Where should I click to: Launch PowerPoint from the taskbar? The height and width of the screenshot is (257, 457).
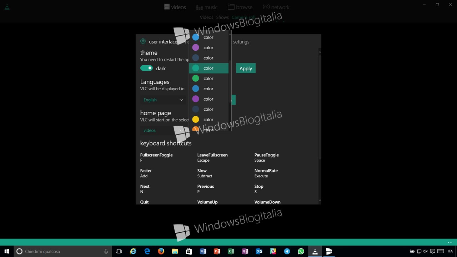click(x=217, y=251)
